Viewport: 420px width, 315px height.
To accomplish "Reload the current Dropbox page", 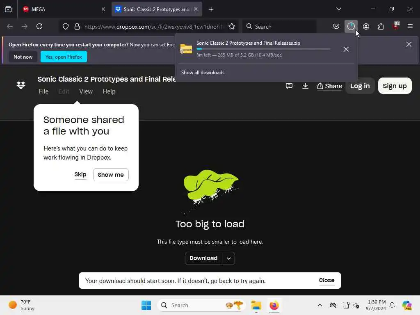I will pos(39,26).
